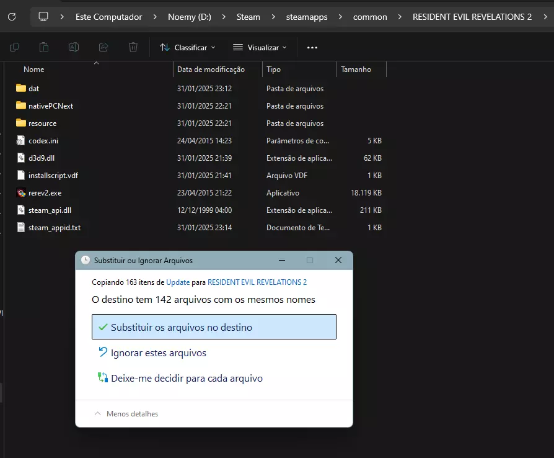Minimize the Substituir ou Ignorar dialog

point(282,260)
